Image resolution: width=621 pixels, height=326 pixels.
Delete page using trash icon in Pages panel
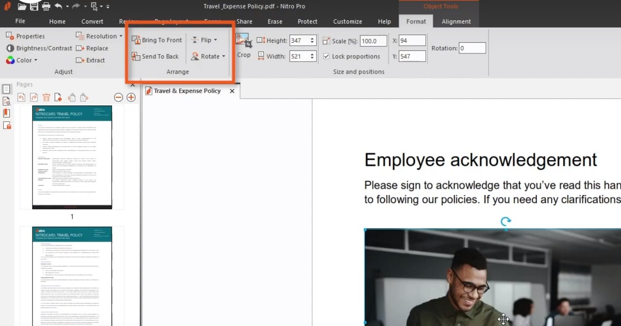(x=46, y=98)
